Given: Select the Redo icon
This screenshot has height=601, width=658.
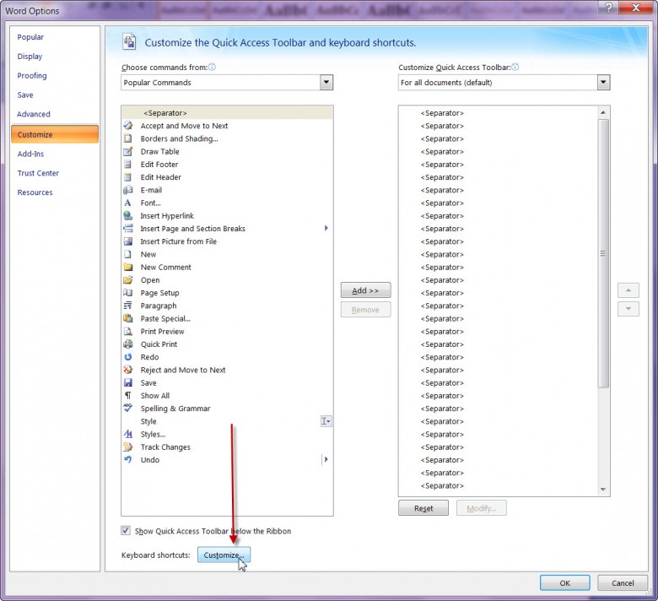Looking at the screenshot, I should 128,357.
